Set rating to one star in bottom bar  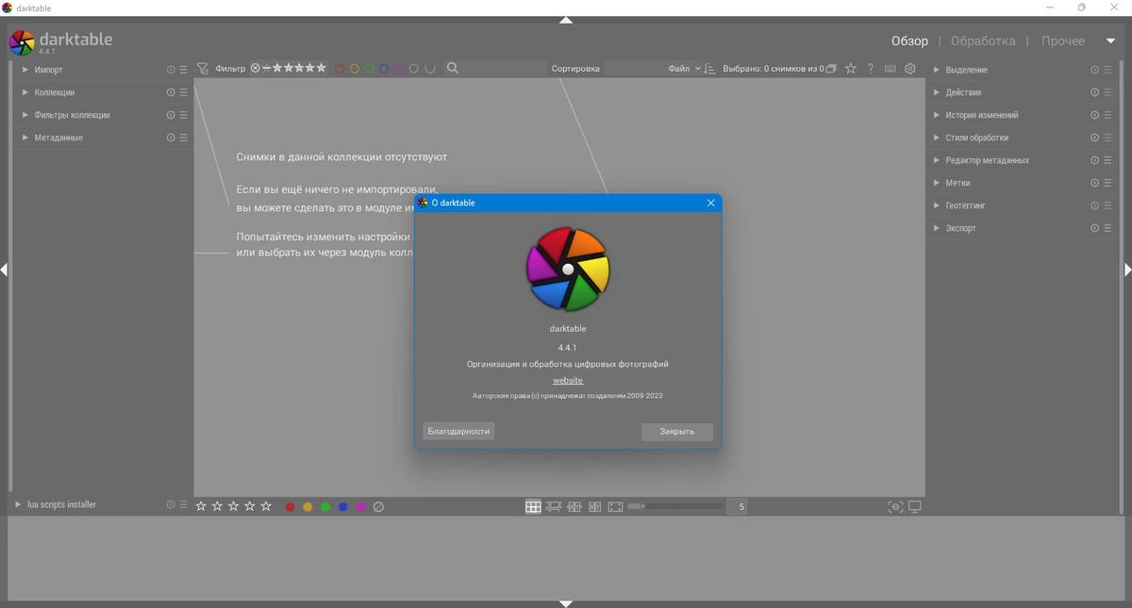pyautogui.click(x=201, y=507)
